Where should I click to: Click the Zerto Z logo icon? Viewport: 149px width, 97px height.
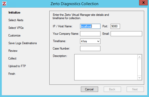coord(4,4)
